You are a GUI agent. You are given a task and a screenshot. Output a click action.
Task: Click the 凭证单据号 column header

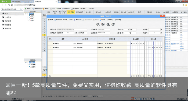(x=79, y=12)
